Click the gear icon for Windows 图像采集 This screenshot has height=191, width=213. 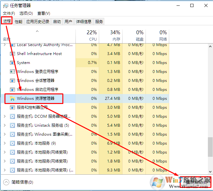(12, 134)
